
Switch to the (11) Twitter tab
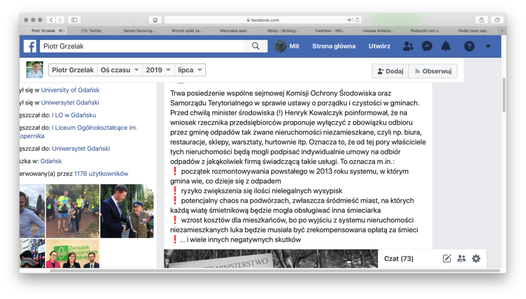point(91,30)
